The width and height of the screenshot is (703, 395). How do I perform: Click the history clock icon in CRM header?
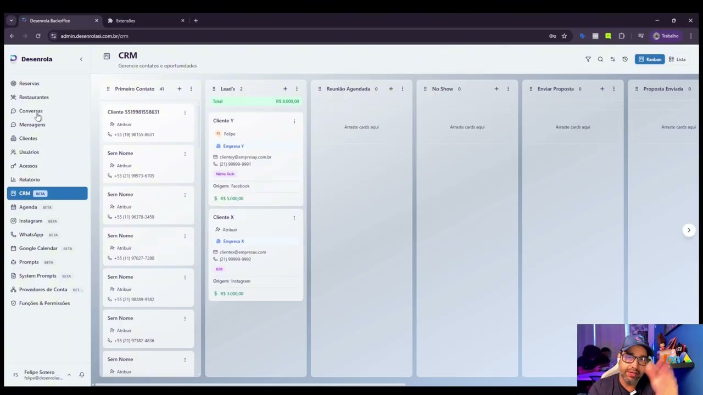coord(625,59)
